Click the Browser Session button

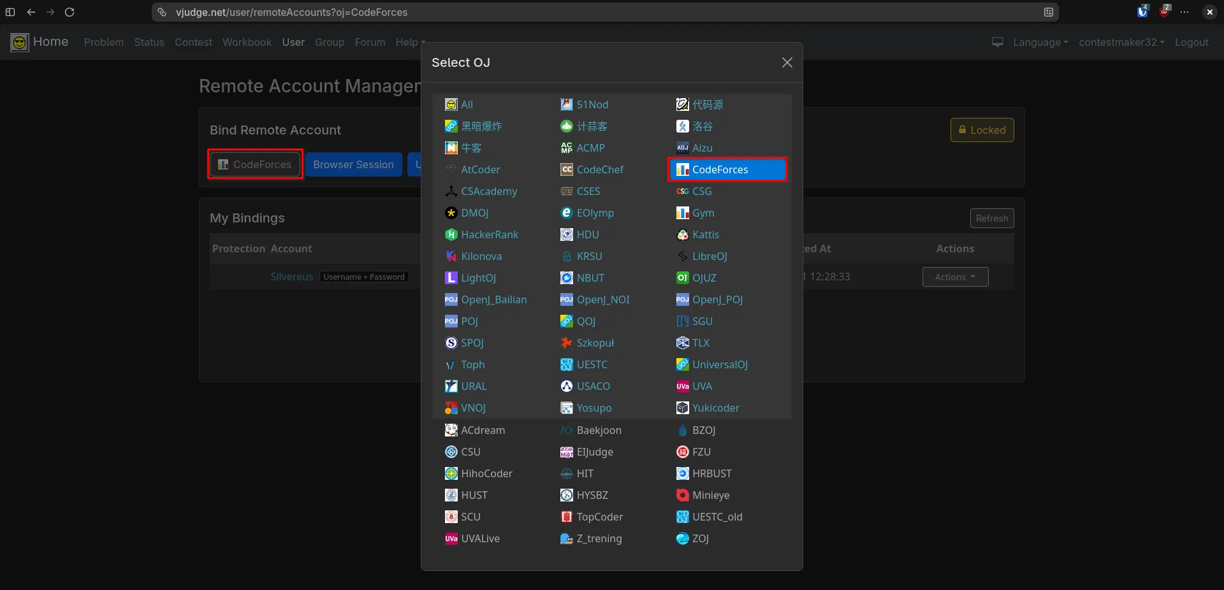pyautogui.click(x=353, y=164)
